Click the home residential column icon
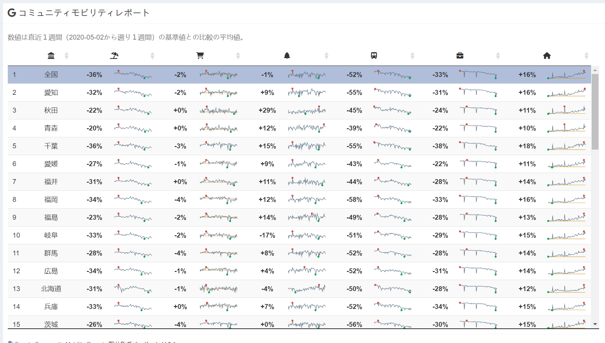The width and height of the screenshot is (605, 343). 547,55
